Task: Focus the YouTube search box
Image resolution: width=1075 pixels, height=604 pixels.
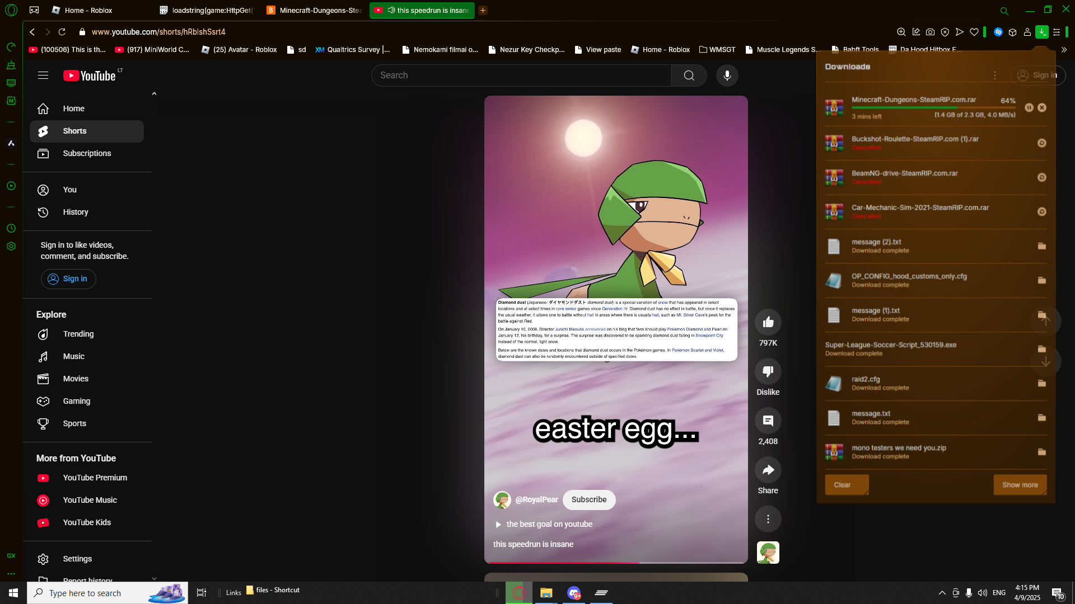Action: pos(521,75)
